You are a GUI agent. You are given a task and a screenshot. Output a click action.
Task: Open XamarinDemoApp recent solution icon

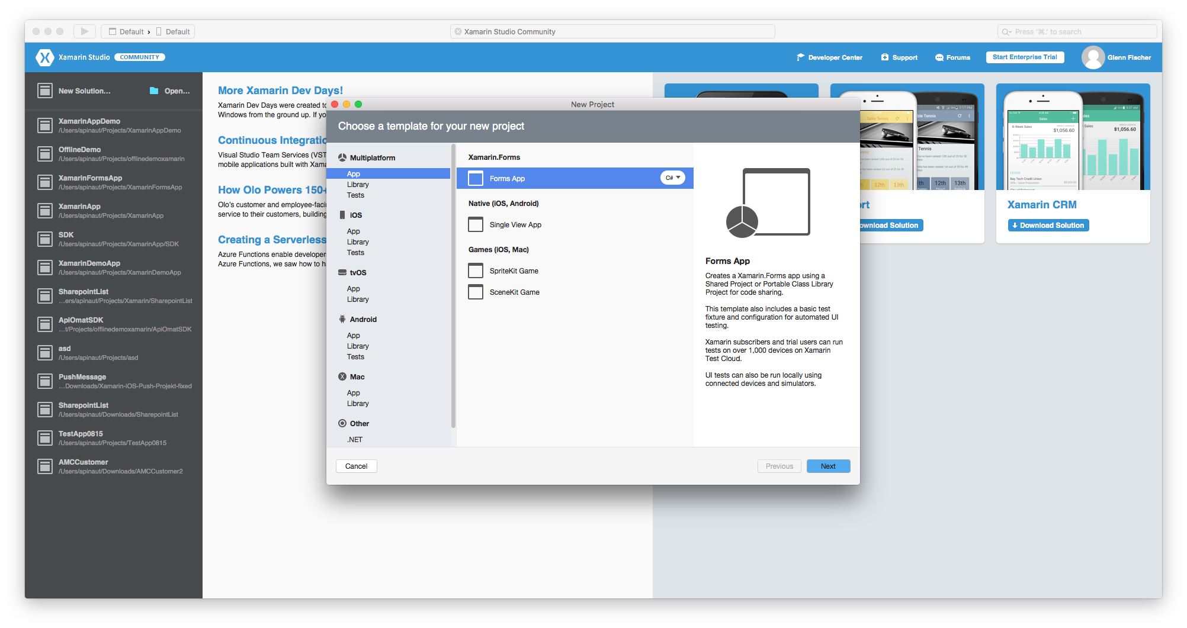(44, 268)
